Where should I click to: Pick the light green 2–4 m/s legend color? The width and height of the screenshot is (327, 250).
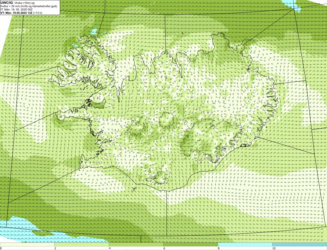[82, 244]
